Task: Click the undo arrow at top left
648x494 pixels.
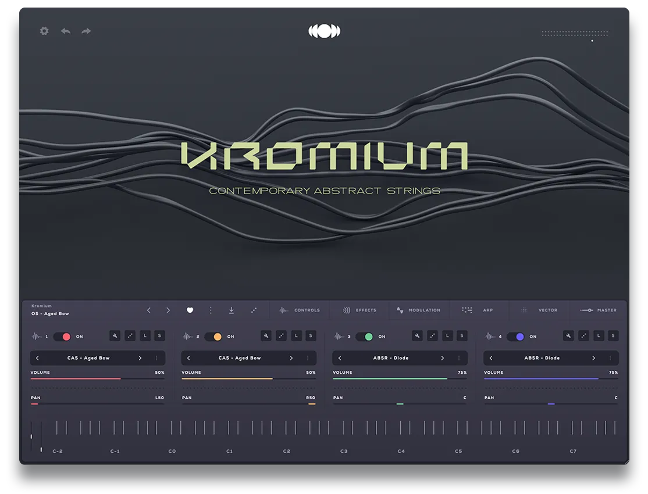Action: [65, 31]
